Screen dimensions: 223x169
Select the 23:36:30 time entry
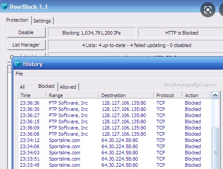tap(30, 109)
